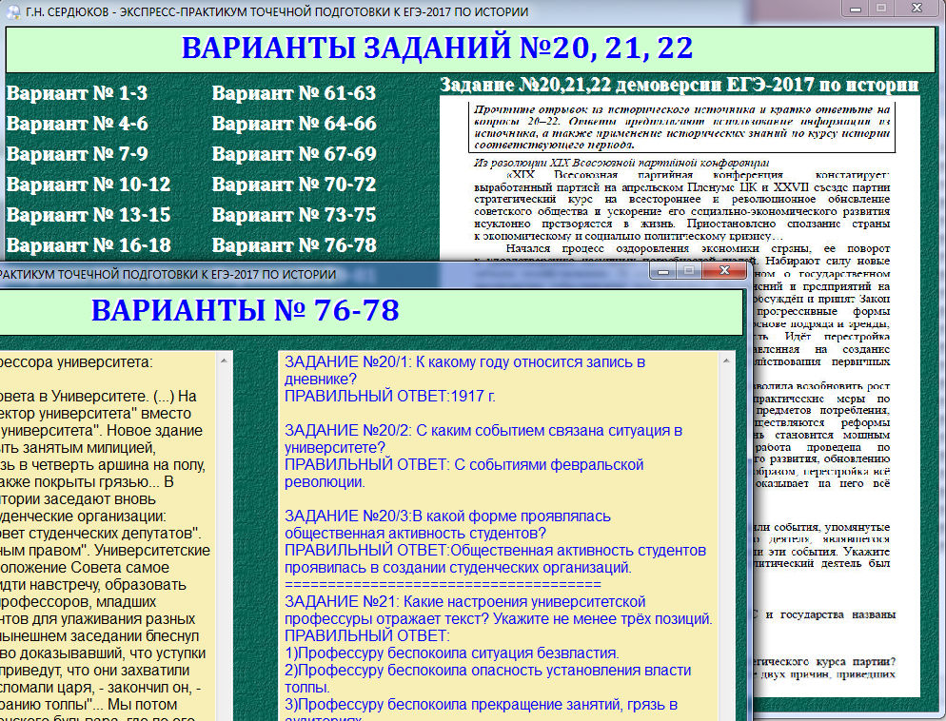Click the ЗАДАНИЕ №21 question text
946x721 pixels.
click(x=499, y=610)
